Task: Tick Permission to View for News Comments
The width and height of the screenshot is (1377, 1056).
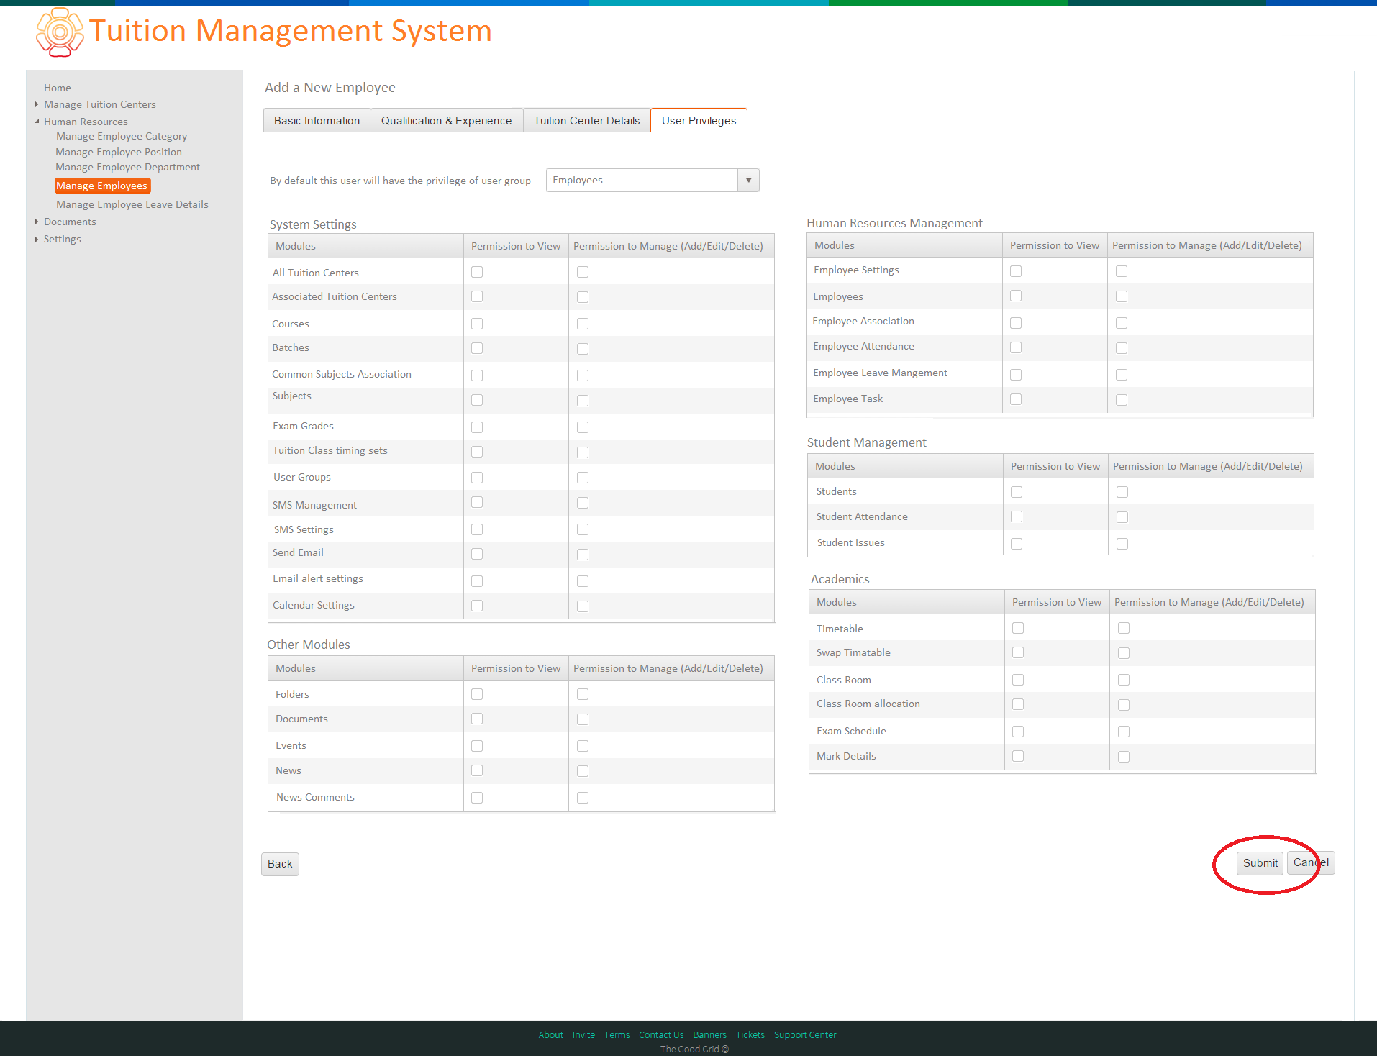Action: [477, 798]
